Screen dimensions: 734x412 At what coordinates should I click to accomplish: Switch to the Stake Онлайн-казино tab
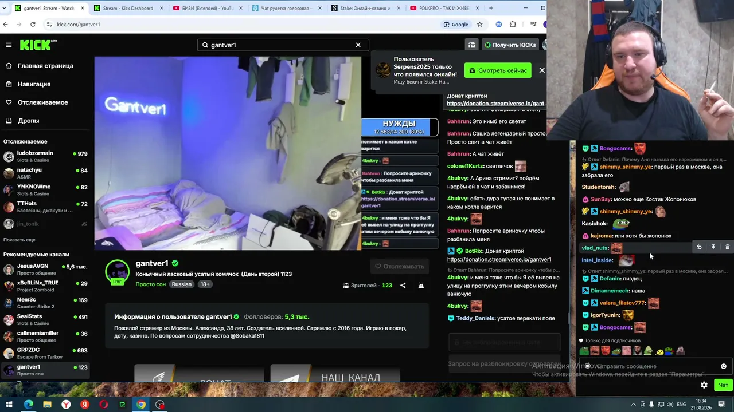365,8
